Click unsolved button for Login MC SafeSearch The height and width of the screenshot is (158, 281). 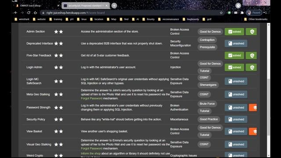tap(236, 81)
